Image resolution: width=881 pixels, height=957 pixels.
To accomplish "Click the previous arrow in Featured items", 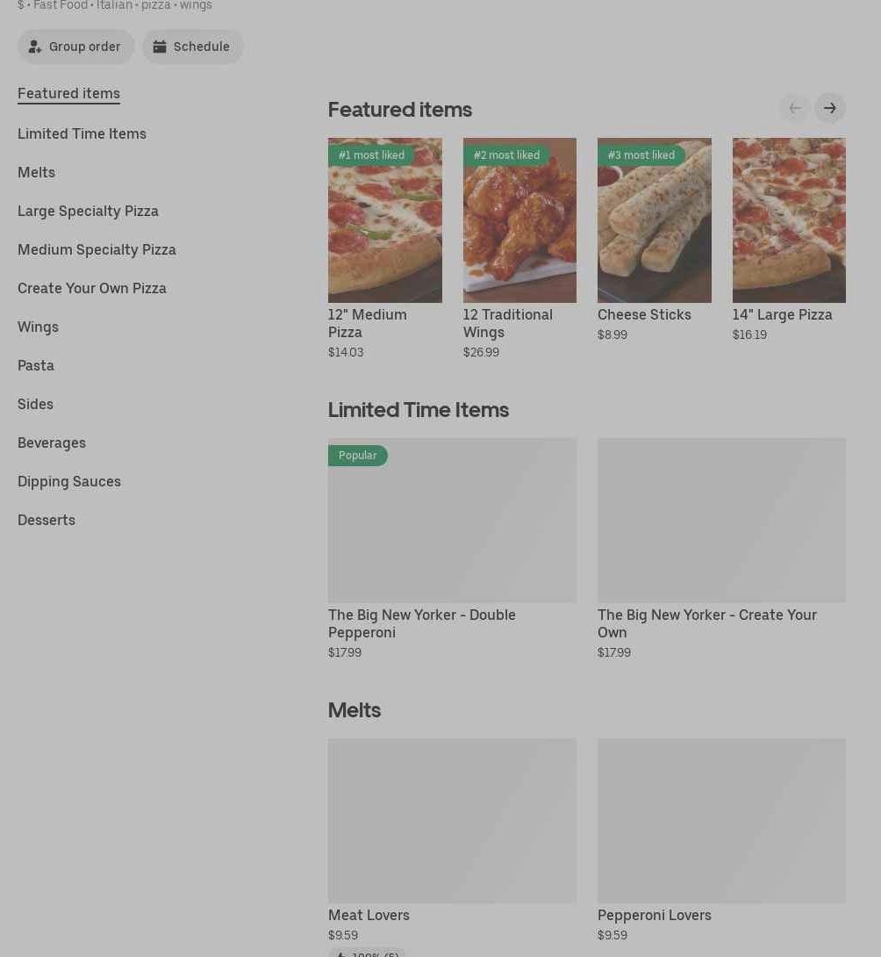I will (x=794, y=108).
